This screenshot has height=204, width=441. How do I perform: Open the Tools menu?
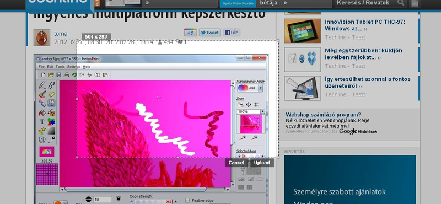(x=60, y=67)
